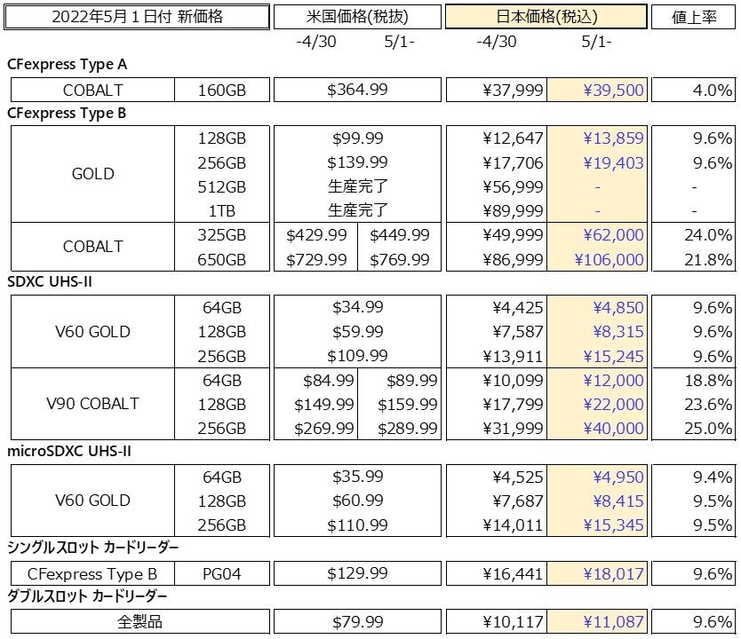Click the new price '¥62,000'
Viewport: 741px width, 639px height.
[613, 235]
